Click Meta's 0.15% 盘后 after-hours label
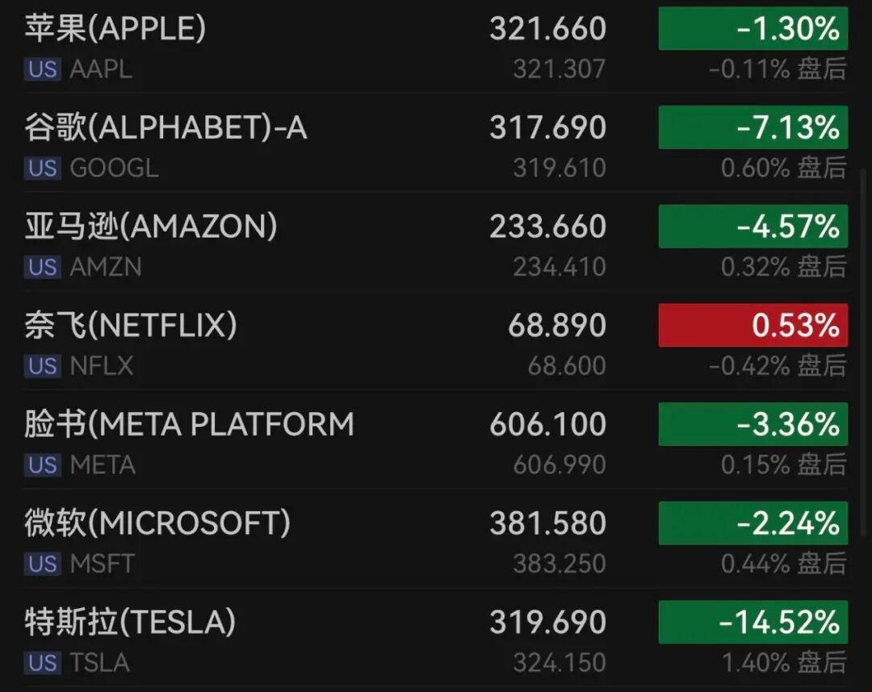Screen dimensions: 872x692 pyautogui.click(x=784, y=465)
